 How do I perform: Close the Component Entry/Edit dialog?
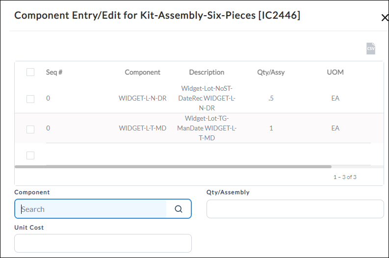pyautogui.click(x=385, y=18)
